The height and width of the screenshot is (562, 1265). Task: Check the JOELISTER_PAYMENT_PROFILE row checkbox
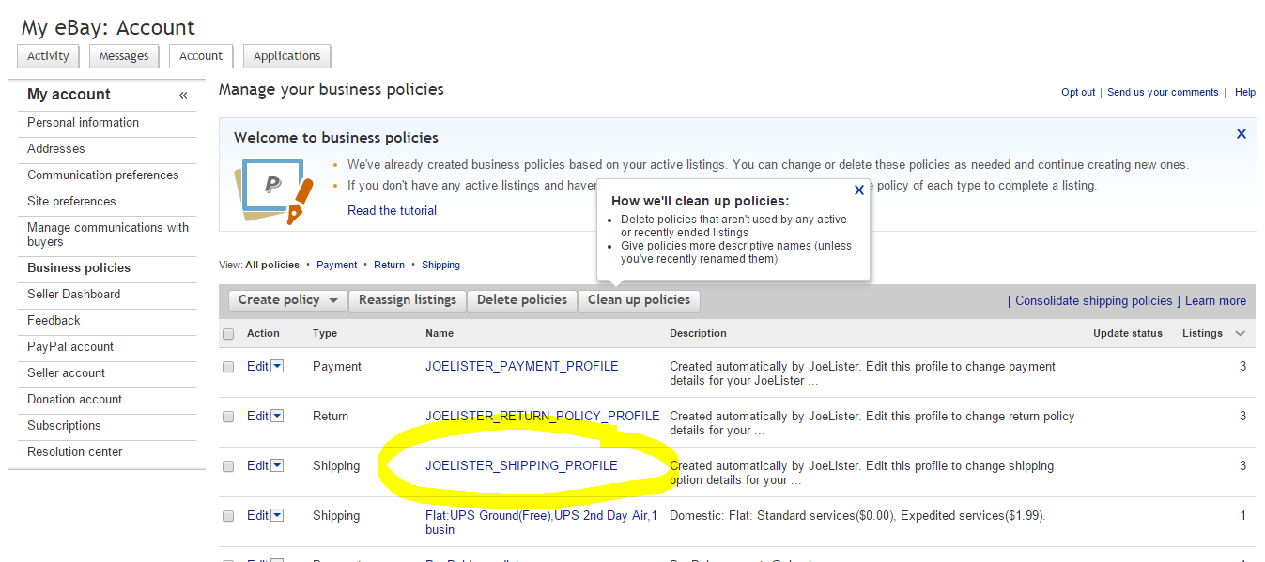(228, 367)
